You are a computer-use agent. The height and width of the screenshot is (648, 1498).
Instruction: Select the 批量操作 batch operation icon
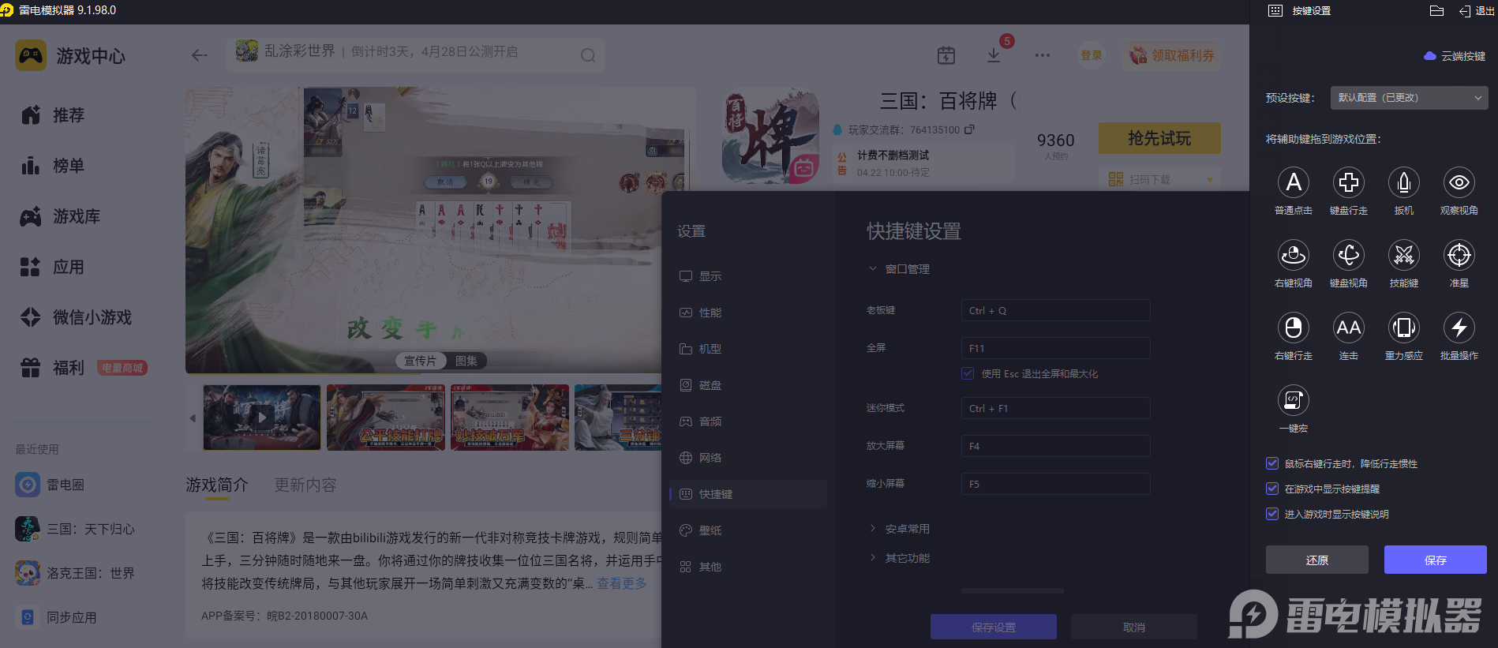coord(1459,328)
